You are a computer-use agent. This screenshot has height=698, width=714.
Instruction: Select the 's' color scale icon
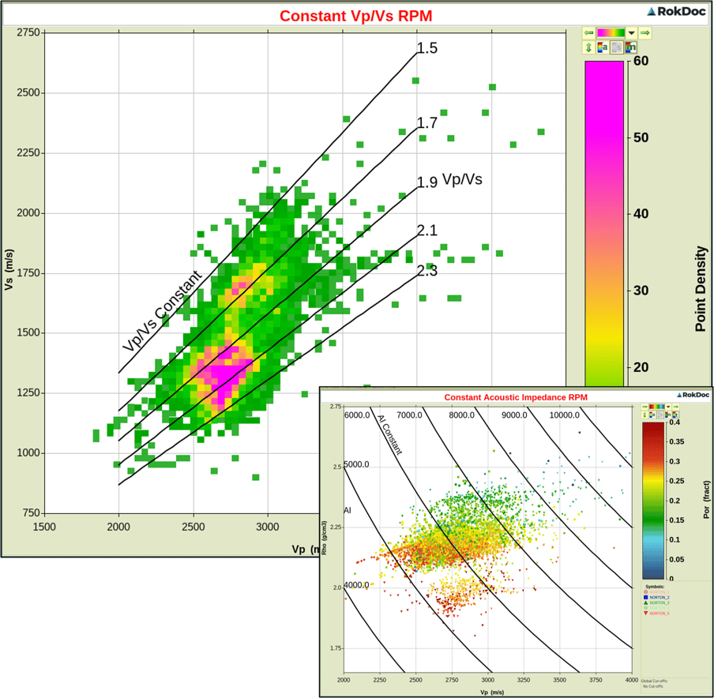tap(617, 47)
